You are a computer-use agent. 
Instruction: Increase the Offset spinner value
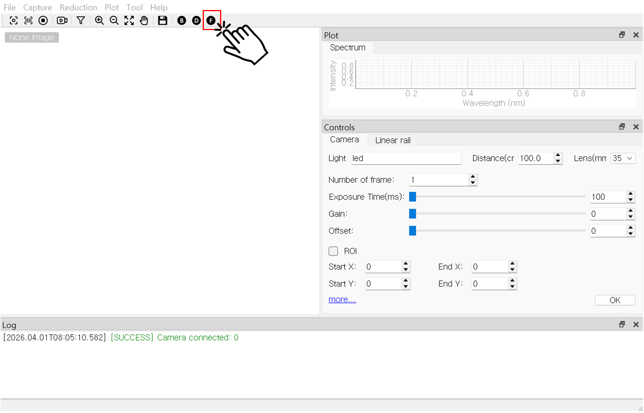click(630, 228)
